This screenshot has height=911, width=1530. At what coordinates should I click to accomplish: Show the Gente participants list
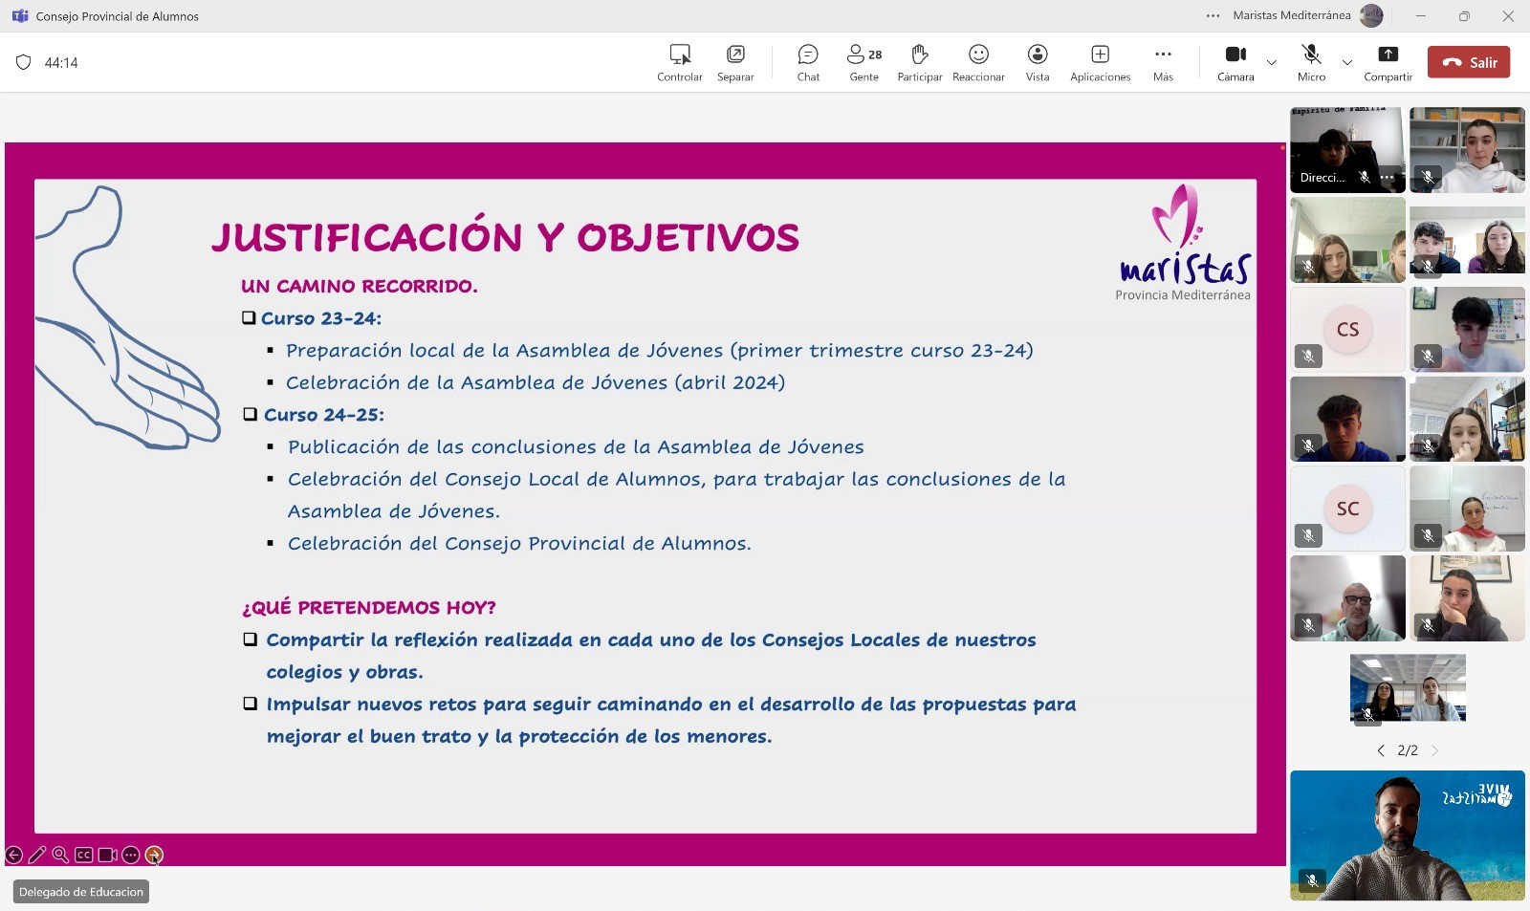(863, 63)
